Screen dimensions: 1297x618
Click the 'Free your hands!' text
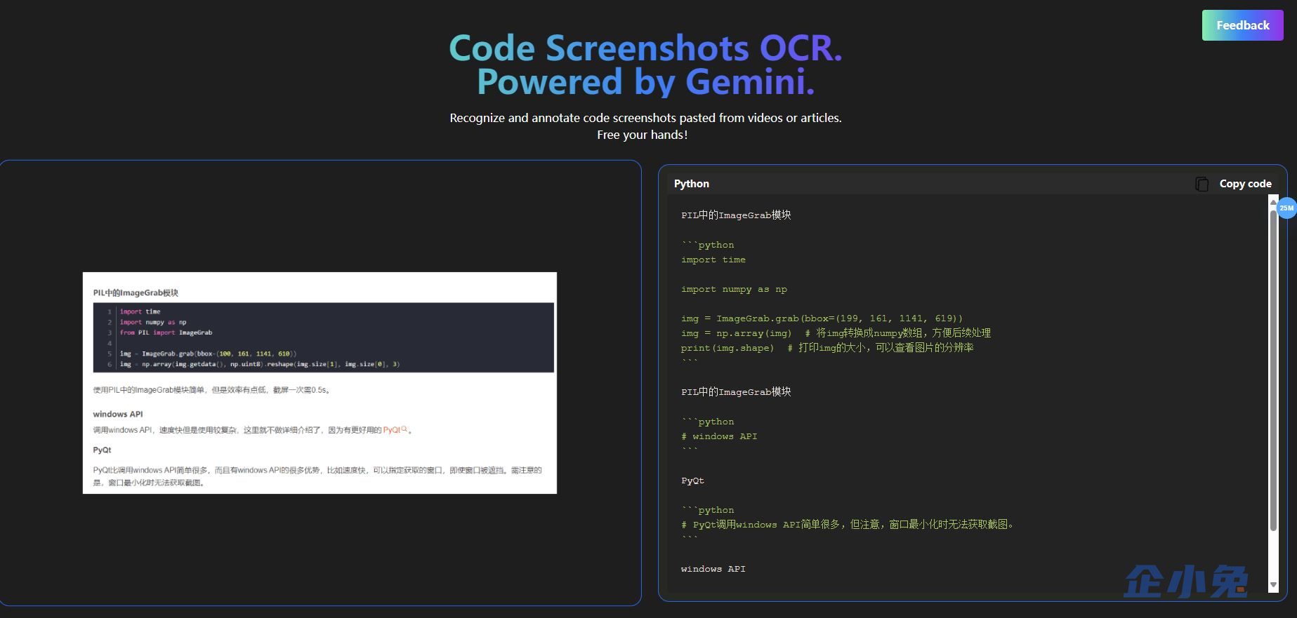pos(643,135)
